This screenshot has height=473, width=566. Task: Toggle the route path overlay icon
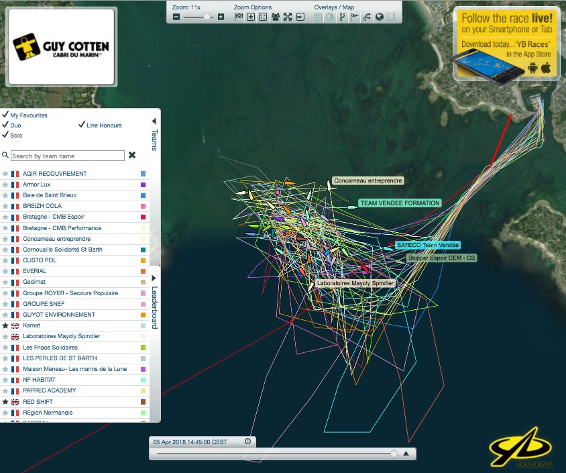367,17
